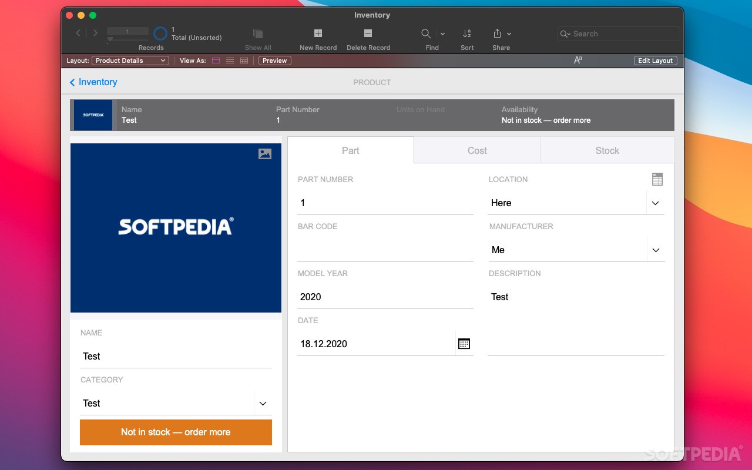
Task: Click the Delete Record icon
Action: point(368,33)
